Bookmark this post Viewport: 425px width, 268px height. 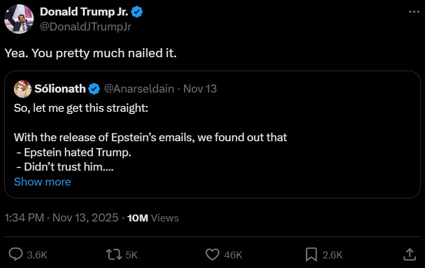point(311,254)
